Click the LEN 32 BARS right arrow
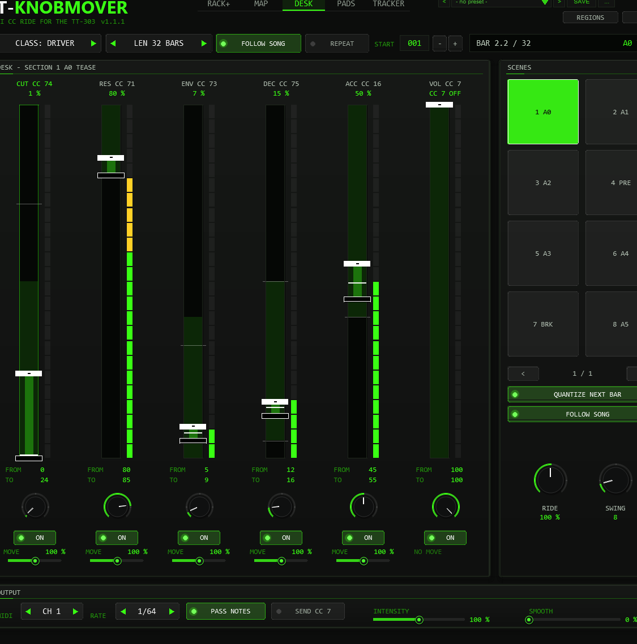The width and height of the screenshot is (637, 644). click(x=204, y=44)
